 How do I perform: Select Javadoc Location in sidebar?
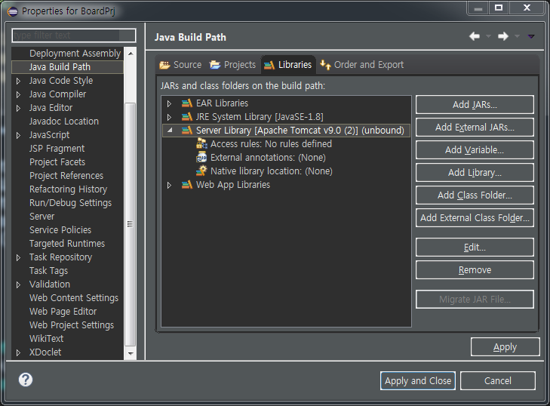pos(64,121)
